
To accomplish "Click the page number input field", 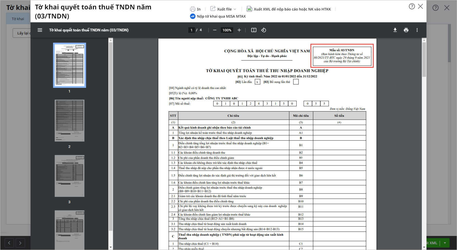I will tap(191, 30).
